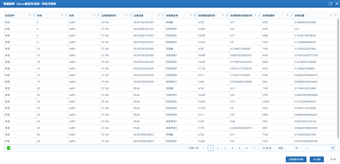Click the filter icon on 实验条件 column

34,16
